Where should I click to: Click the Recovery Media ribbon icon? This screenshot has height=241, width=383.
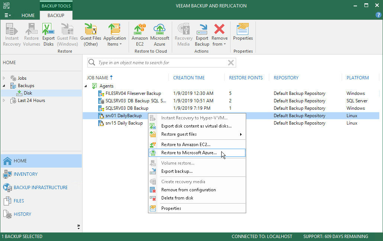coord(183,34)
